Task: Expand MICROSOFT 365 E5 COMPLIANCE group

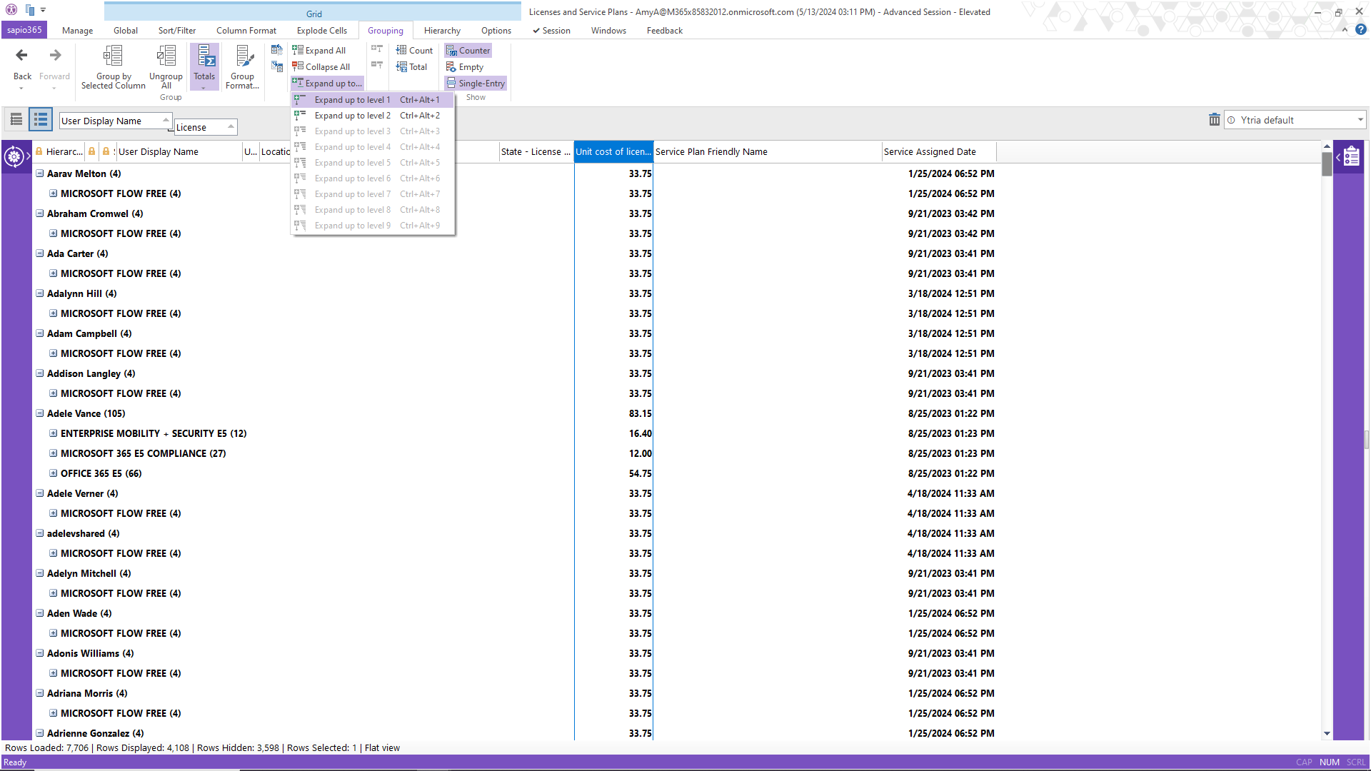Action: (54, 453)
